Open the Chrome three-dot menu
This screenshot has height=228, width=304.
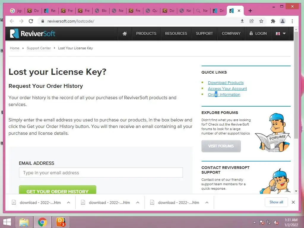[x=292, y=21]
